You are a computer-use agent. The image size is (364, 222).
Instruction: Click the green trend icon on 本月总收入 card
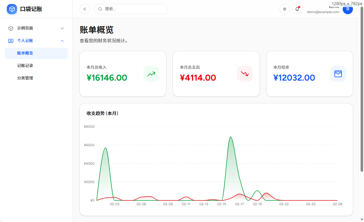pos(151,74)
